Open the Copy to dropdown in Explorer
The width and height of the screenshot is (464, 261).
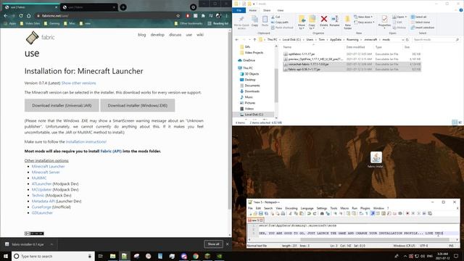click(312, 22)
